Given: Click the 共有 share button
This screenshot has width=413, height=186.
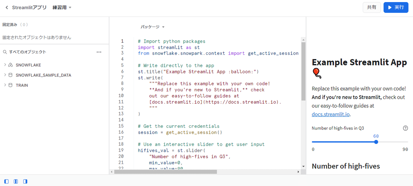Looking at the screenshot, I should coord(372,7).
